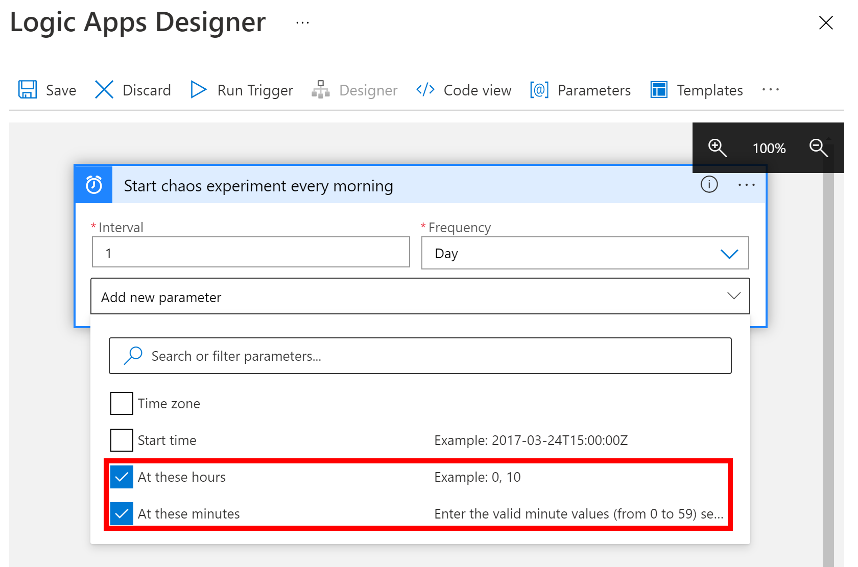Zoom in with the magnifier plus icon
Screen dimensions: 858x567
pos(717,148)
